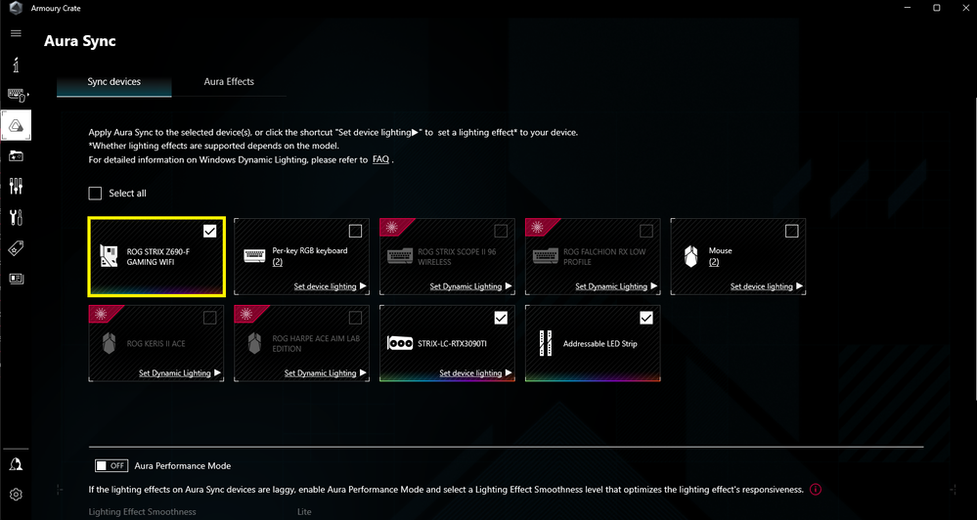Open the Deals tag sidebar icon

(17, 248)
